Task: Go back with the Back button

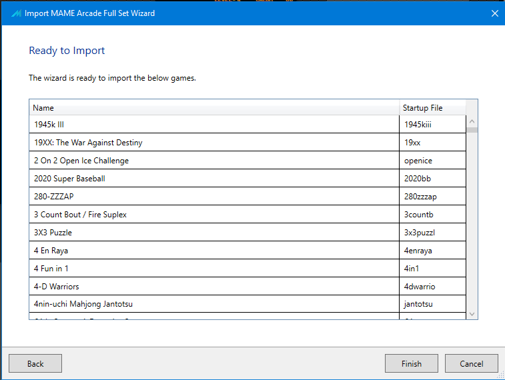Action: pyautogui.click(x=35, y=363)
